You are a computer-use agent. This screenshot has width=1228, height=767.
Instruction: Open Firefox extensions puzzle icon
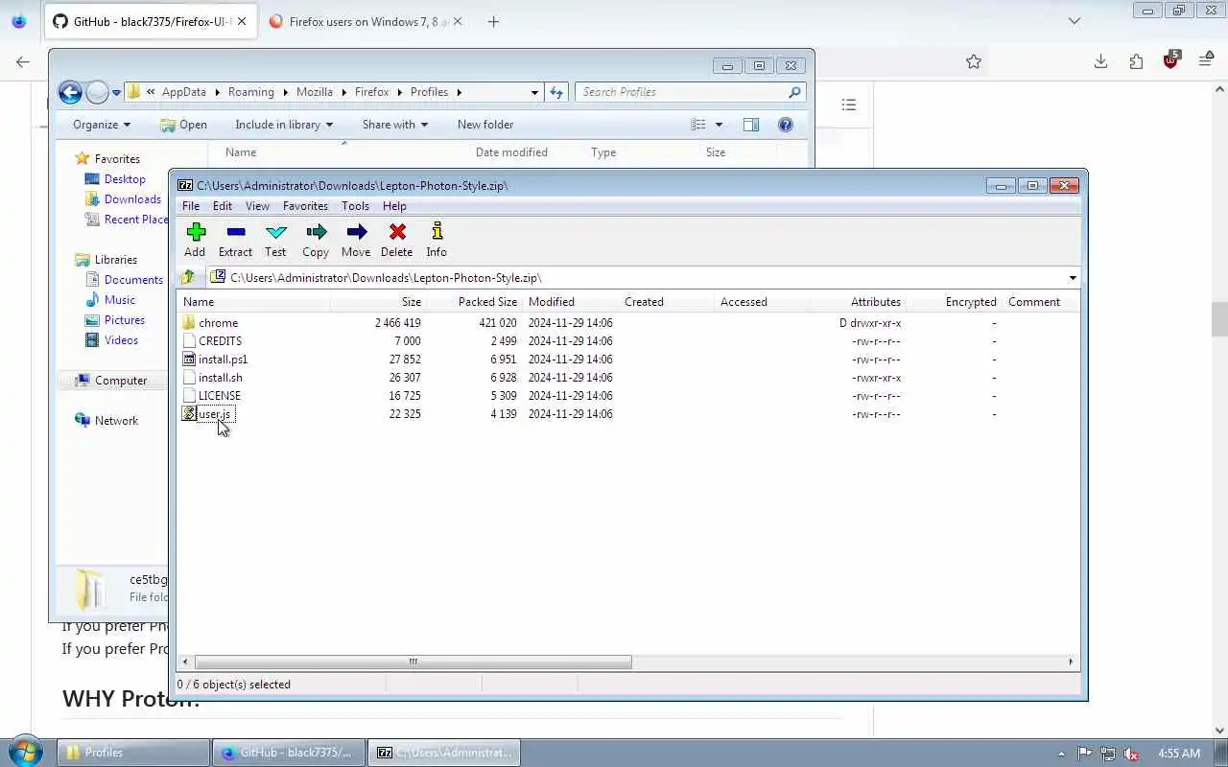[1136, 61]
